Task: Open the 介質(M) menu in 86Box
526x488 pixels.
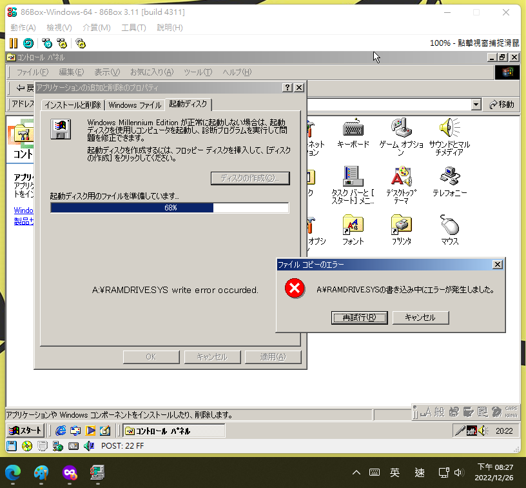Action: click(95, 27)
